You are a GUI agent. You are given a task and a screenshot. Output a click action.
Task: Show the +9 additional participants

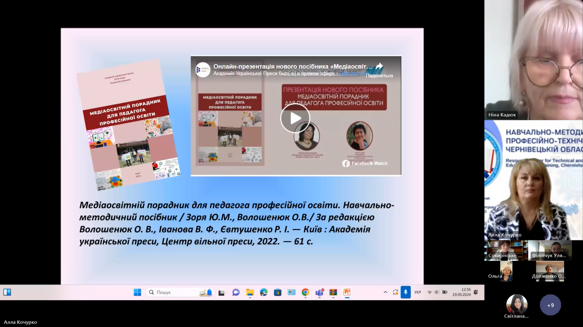[x=551, y=305]
